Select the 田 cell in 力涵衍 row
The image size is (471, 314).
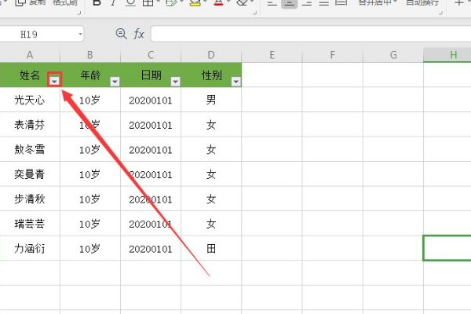(x=211, y=249)
